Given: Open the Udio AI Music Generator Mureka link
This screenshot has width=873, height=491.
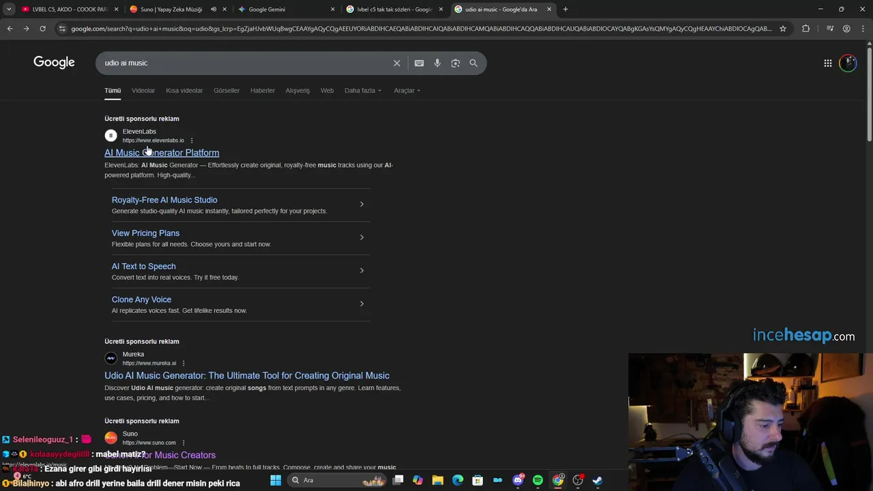Looking at the screenshot, I should pos(247,376).
